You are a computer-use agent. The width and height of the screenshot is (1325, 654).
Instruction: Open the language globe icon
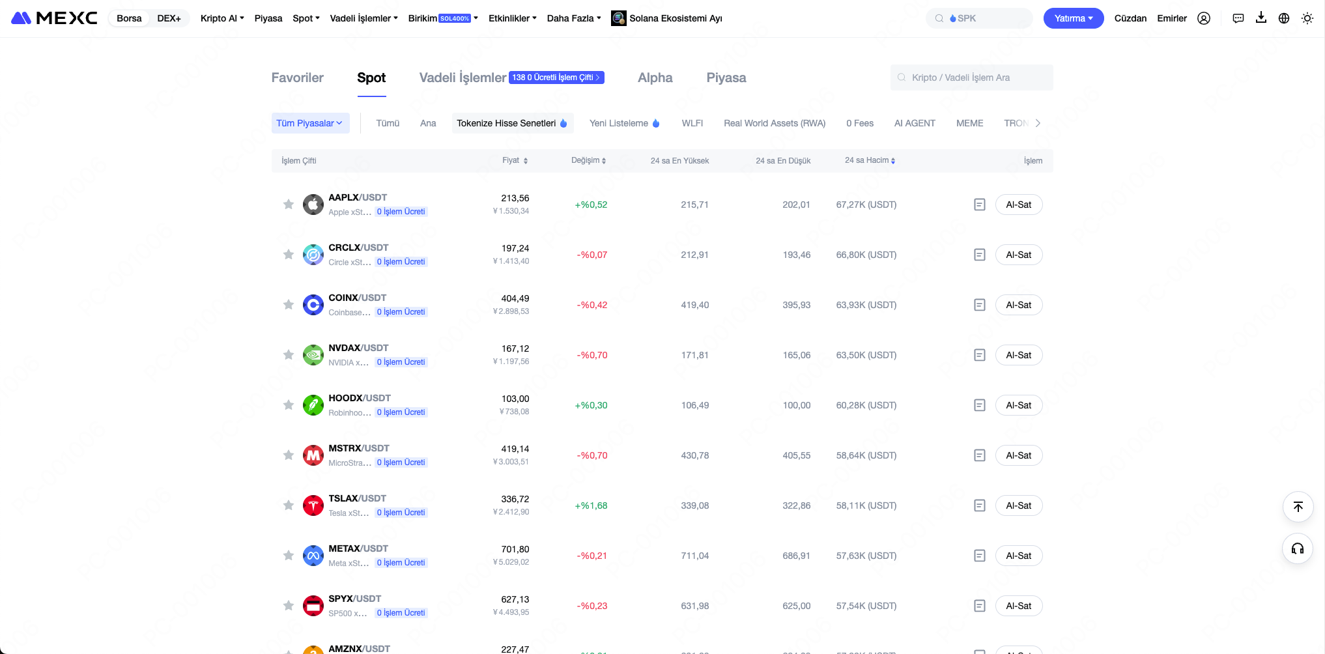[1284, 18]
